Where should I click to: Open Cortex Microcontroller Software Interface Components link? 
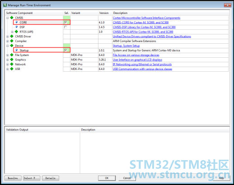tap(146, 18)
